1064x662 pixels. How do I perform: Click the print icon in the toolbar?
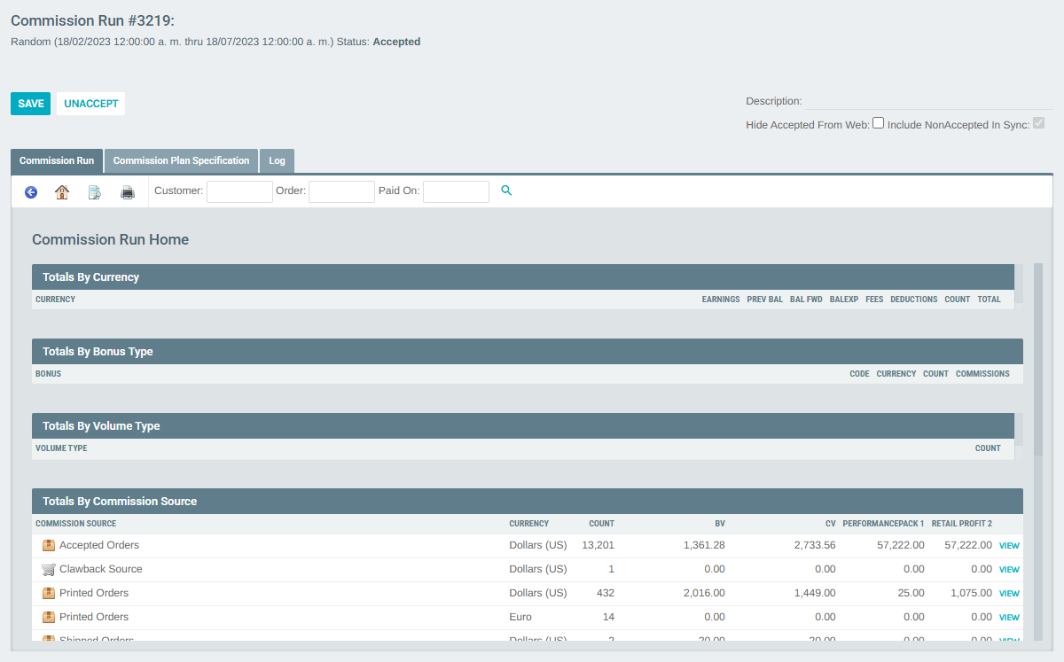pos(128,191)
